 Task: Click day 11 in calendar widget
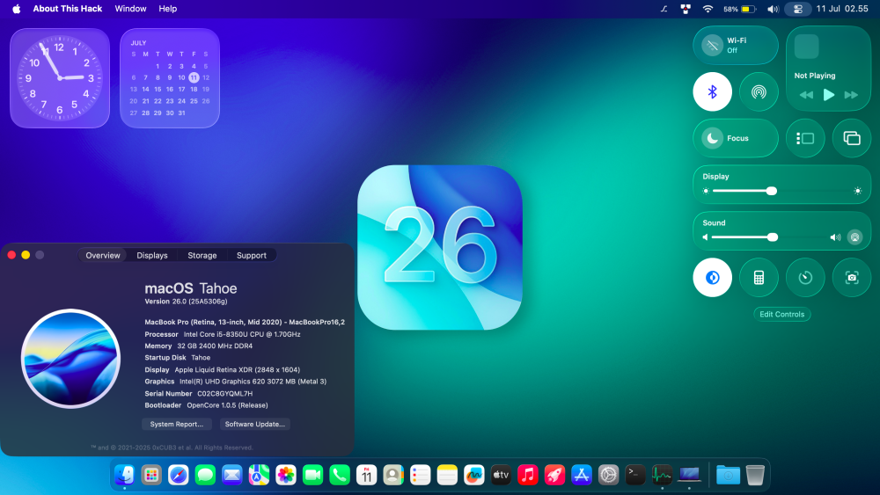click(x=194, y=77)
